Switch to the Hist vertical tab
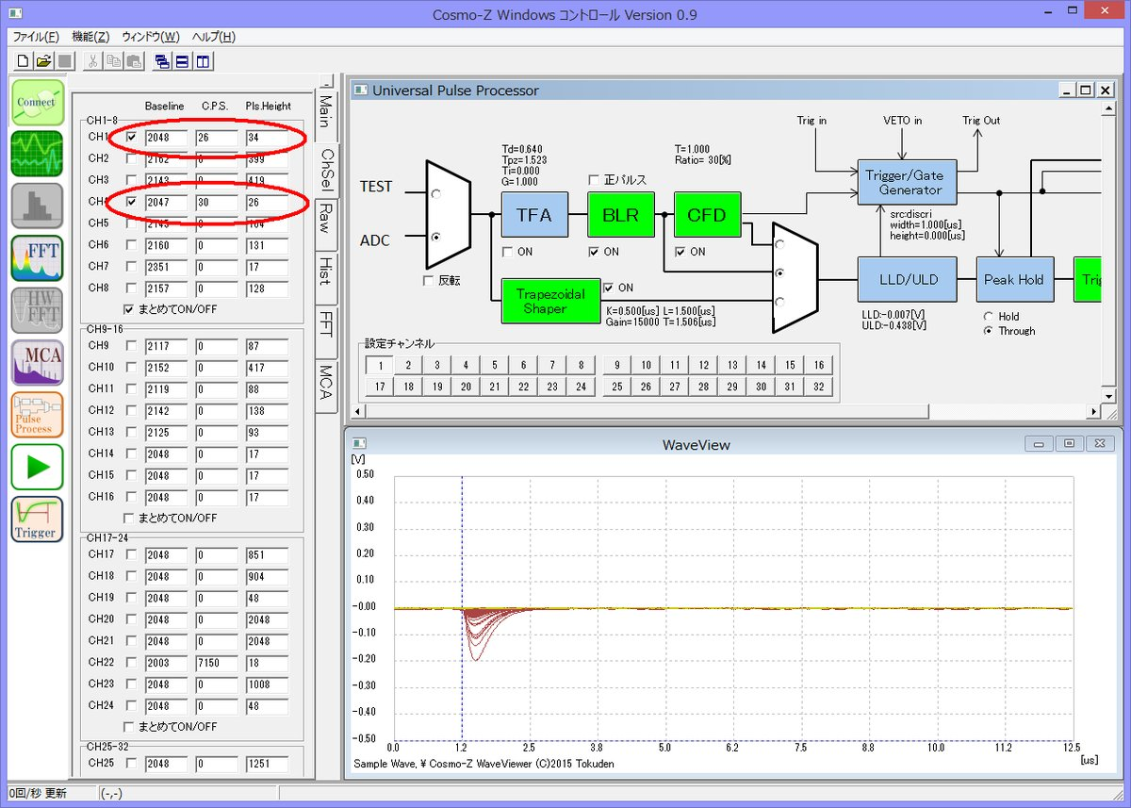This screenshot has height=808, width=1131. [x=325, y=271]
